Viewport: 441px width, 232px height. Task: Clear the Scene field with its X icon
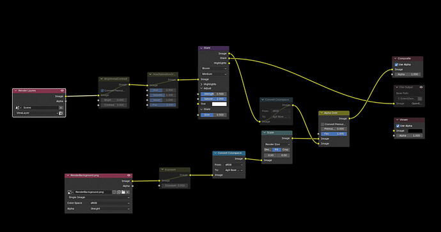(x=61, y=108)
